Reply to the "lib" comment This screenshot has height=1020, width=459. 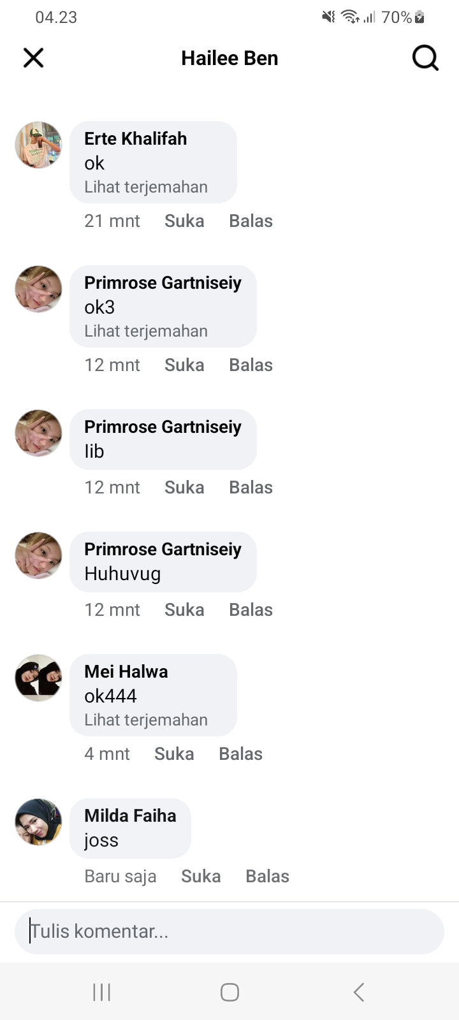coord(251,488)
